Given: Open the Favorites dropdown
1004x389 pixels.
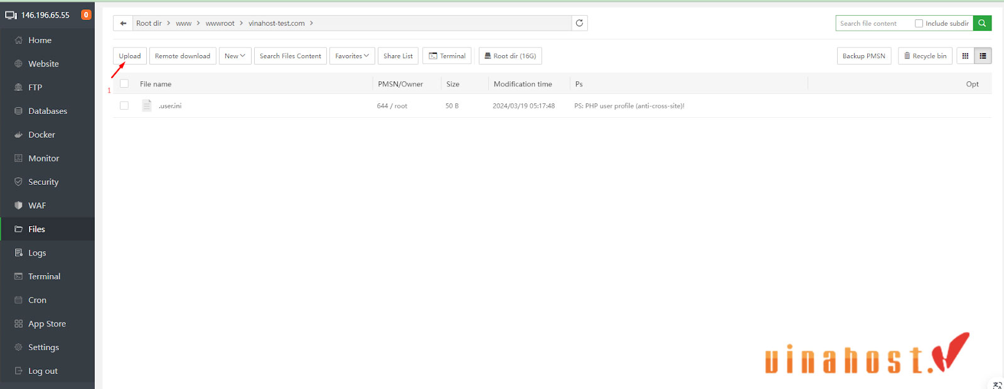Looking at the screenshot, I should (x=351, y=56).
